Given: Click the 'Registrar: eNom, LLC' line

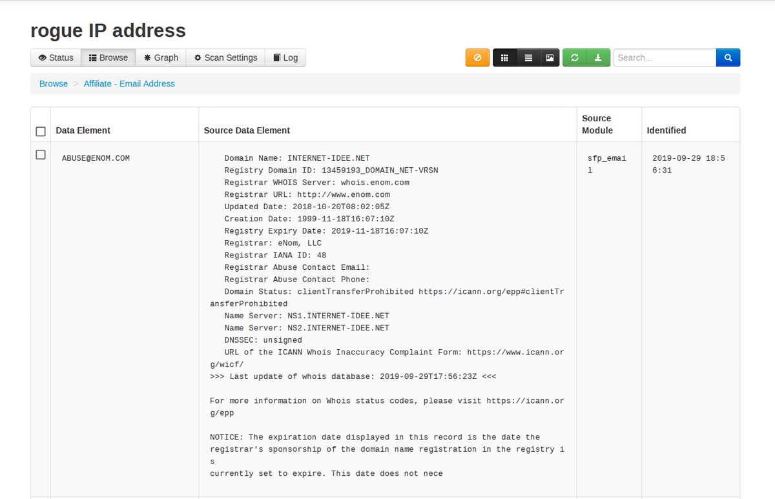Looking at the screenshot, I should (273, 243).
